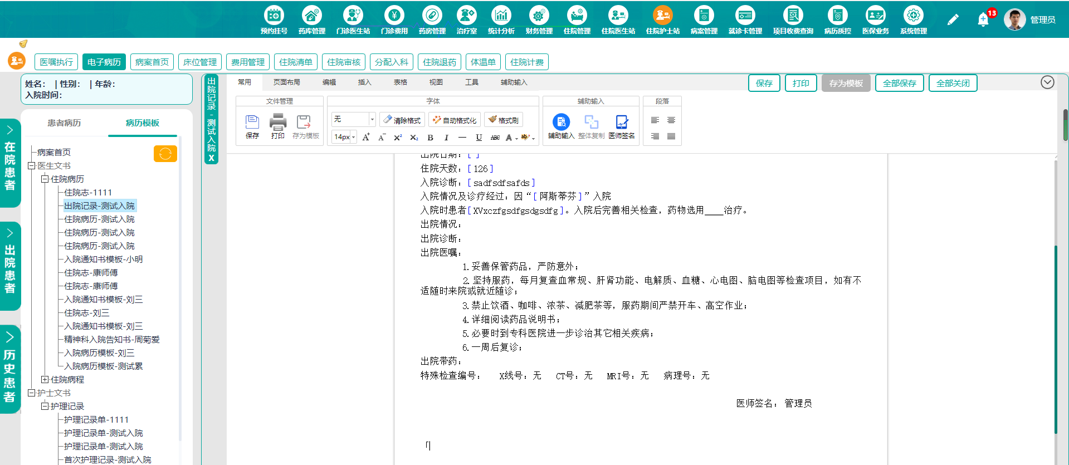Open the 门诊费用 module
This screenshot has width=1069, height=465.
pos(394,19)
